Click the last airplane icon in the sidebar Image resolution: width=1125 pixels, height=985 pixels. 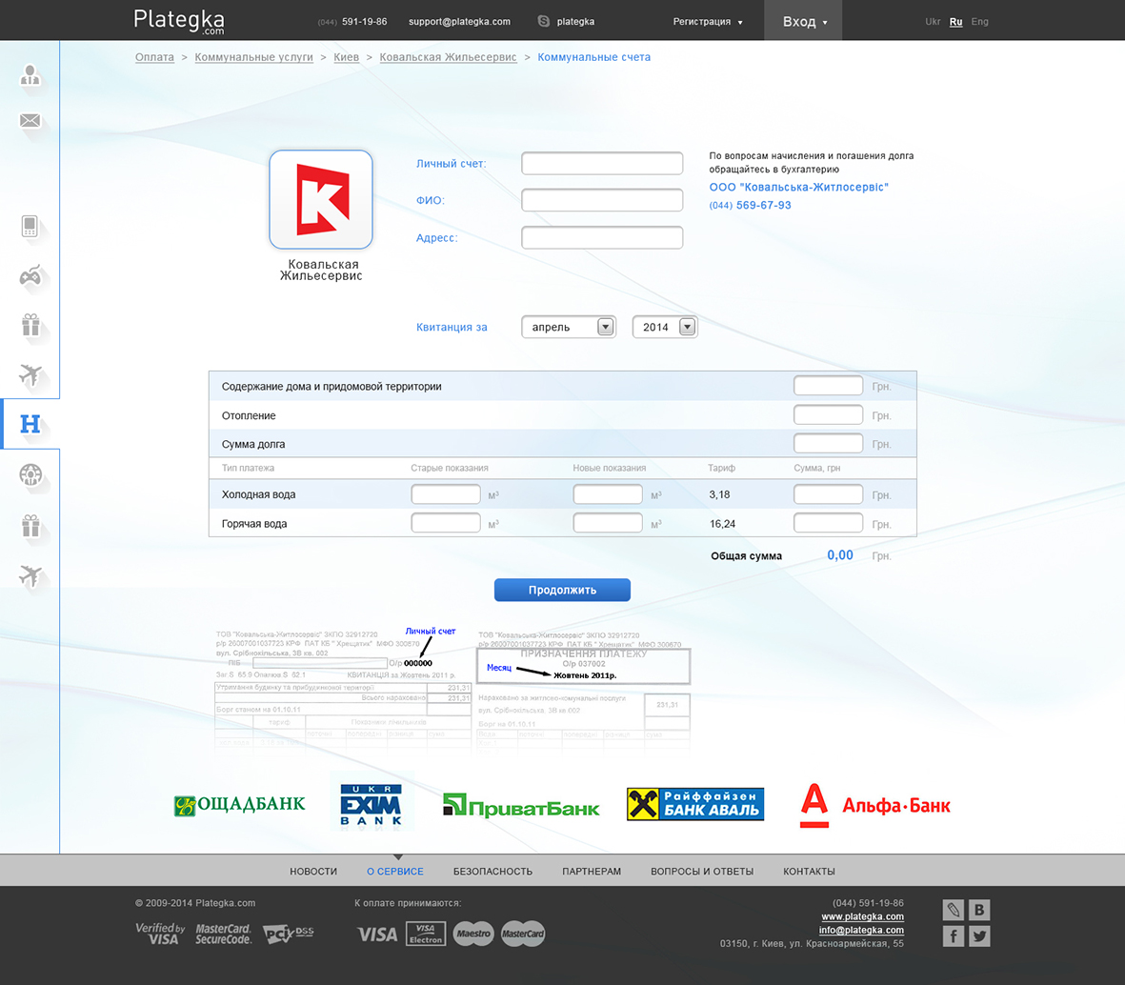[30, 575]
